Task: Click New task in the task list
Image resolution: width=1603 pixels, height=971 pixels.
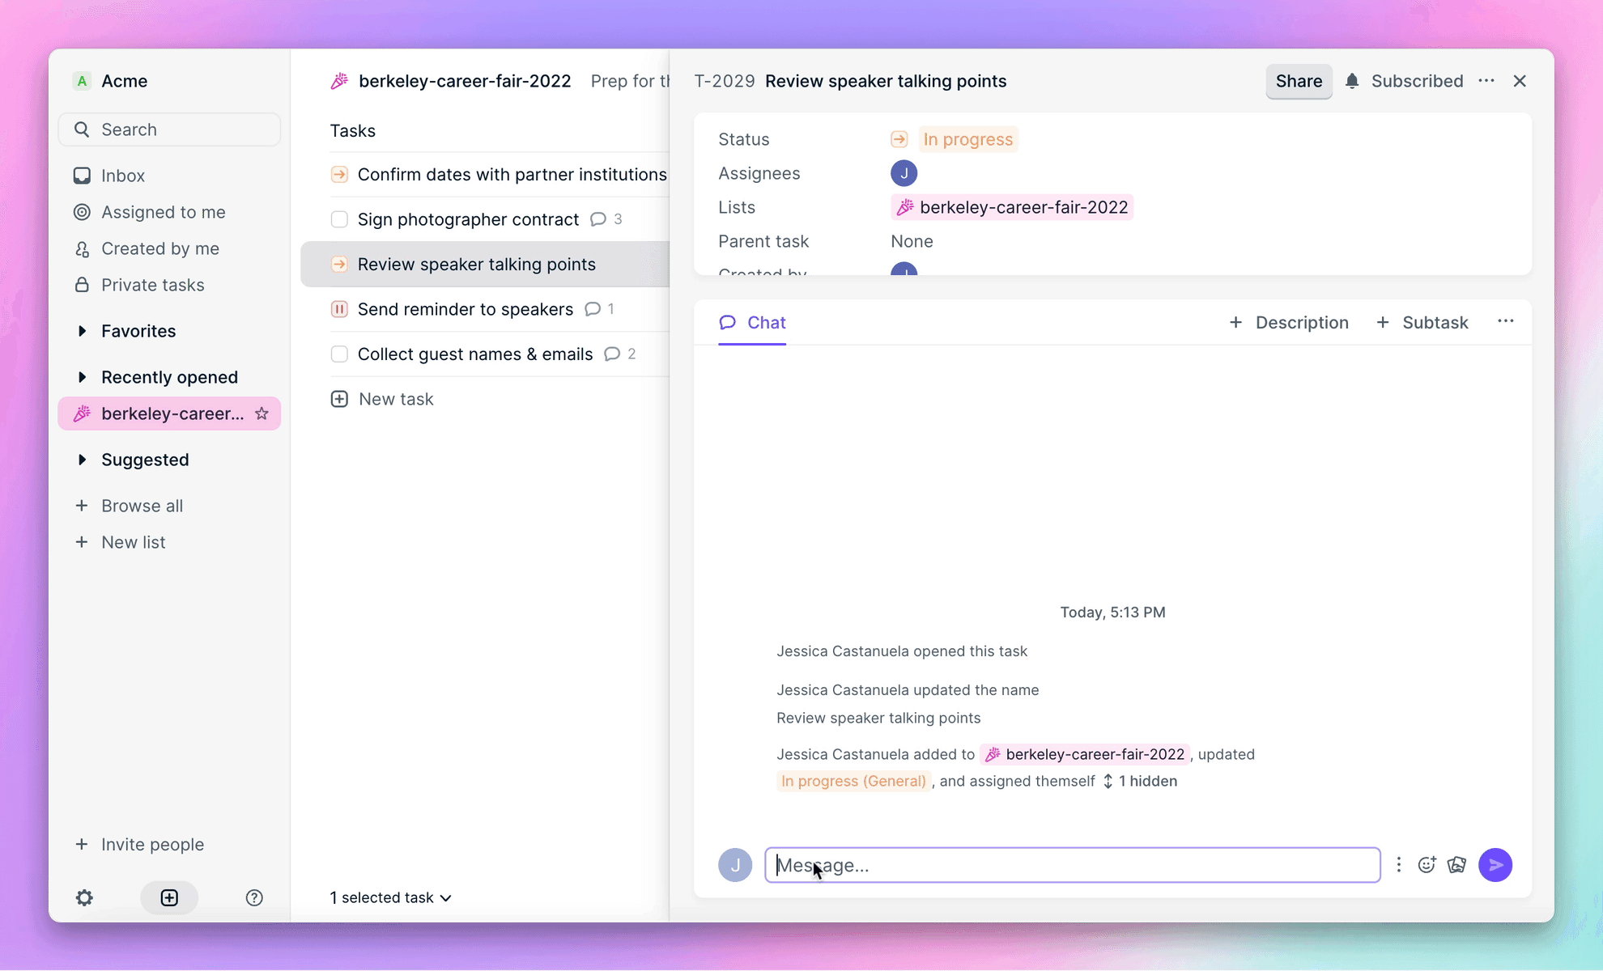Action: (x=382, y=399)
